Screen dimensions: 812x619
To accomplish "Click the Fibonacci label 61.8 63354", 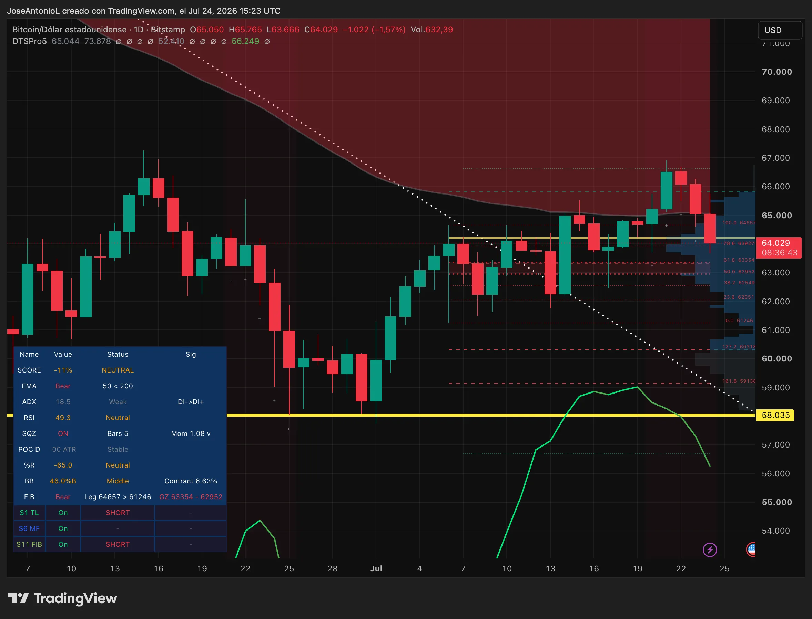I will tap(739, 260).
